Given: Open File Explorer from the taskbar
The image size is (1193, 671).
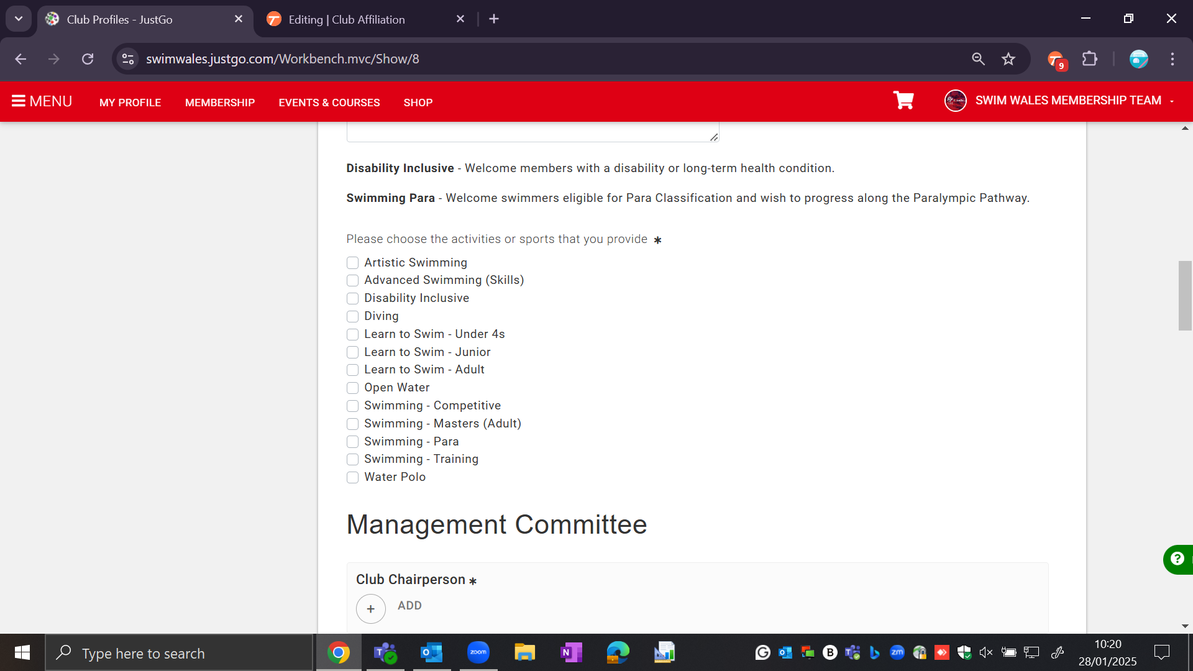Looking at the screenshot, I should click(525, 652).
